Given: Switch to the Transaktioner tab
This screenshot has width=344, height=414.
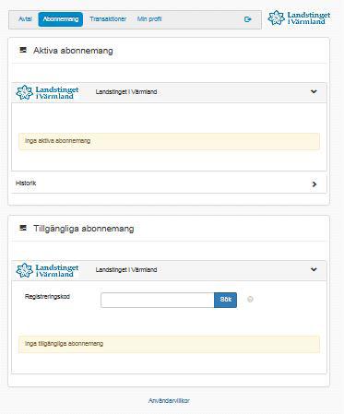Looking at the screenshot, I should tap(108, 19).
